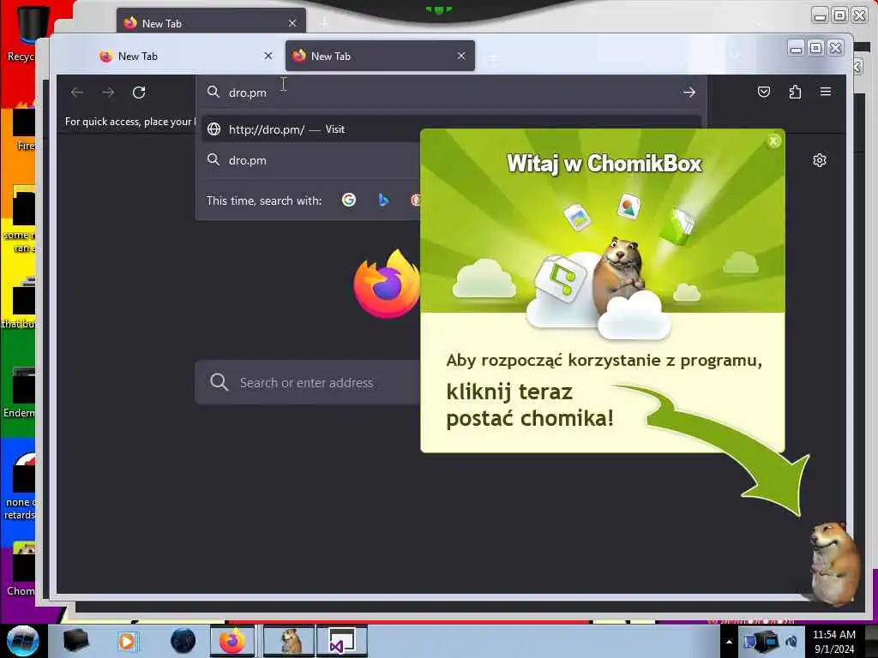This screenshot has height=658, width=878.
Task: Click the Forward navigation arrow
Action: pos(109,93)
